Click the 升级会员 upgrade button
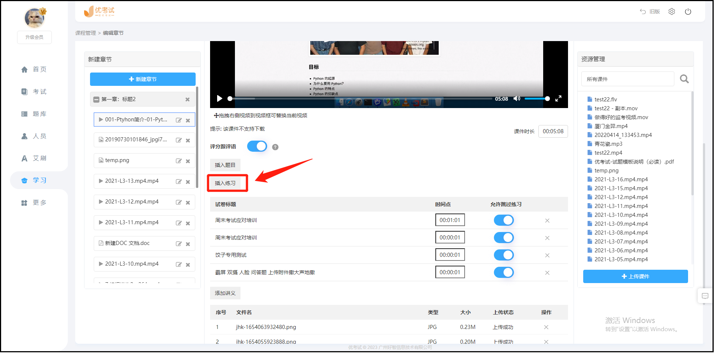This screenshot has height=353, width=714. click(34, 37)
